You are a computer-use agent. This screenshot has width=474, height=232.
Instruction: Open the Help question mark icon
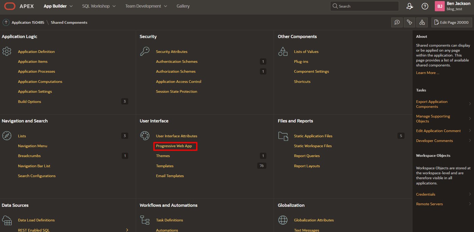point(425,6)
